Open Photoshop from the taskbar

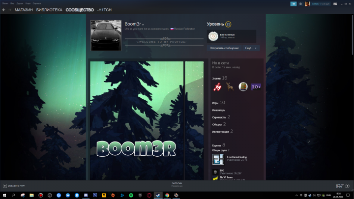95,195
